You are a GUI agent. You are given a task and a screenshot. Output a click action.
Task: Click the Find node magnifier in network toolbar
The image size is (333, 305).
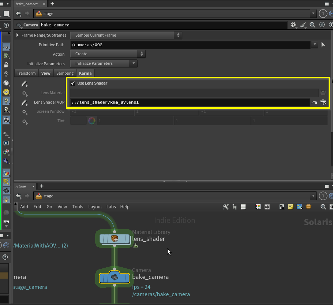pyautogui.click(x=323, y=207)
